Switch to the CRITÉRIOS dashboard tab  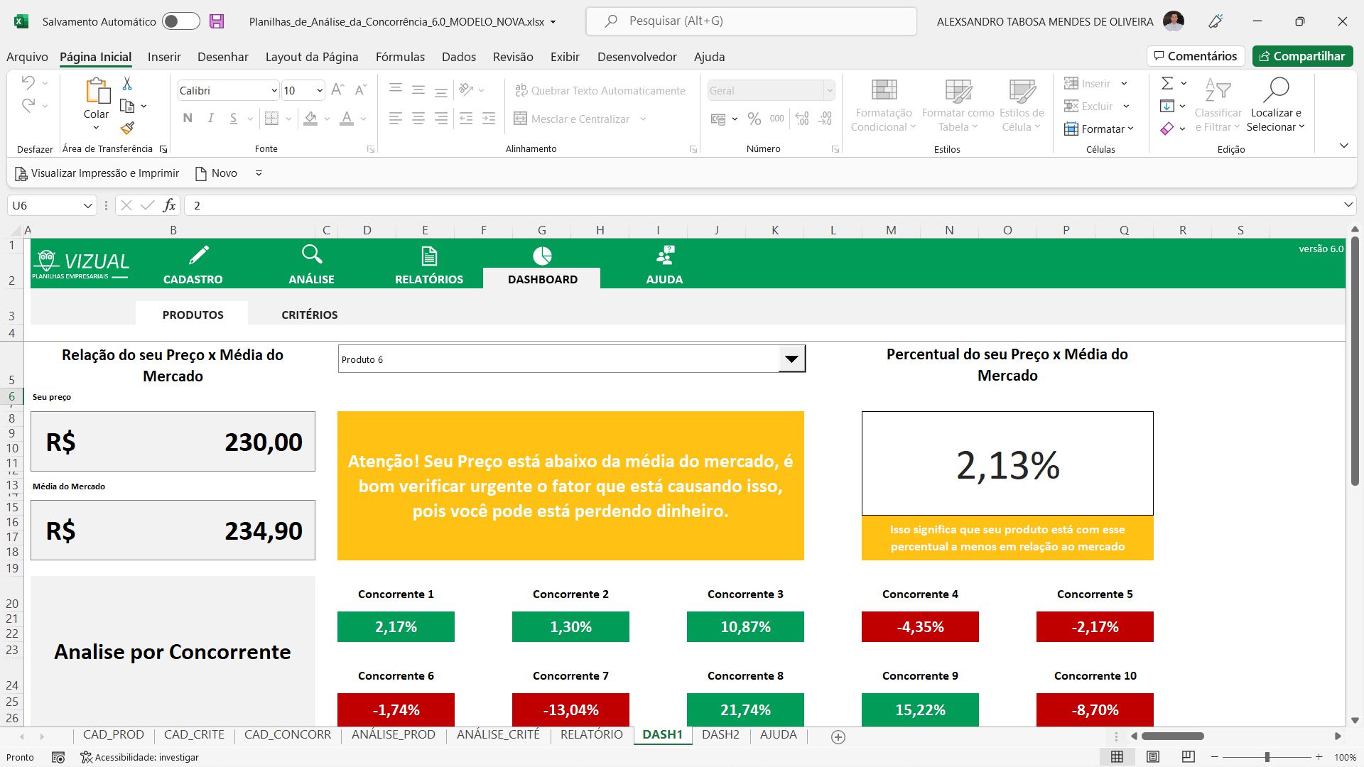(309, 314)
